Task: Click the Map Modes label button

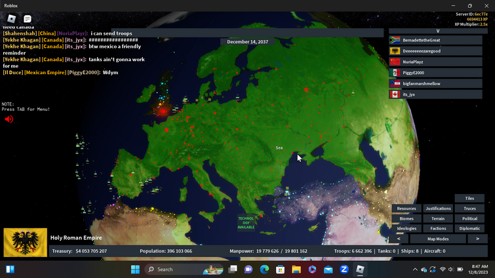Action: (x=438, y=239)
